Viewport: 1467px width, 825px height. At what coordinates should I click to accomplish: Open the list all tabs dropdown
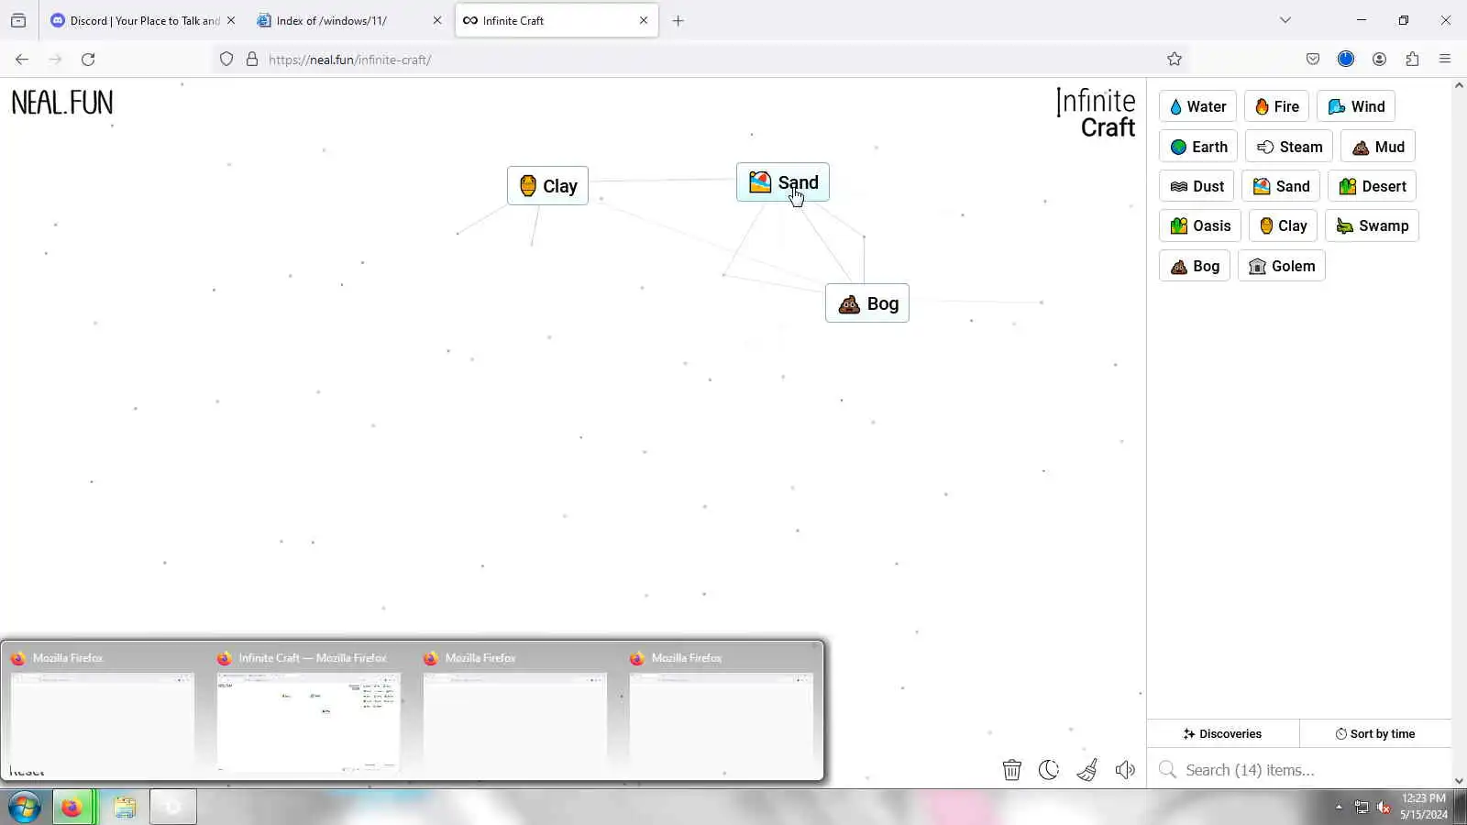point(1285,20)
